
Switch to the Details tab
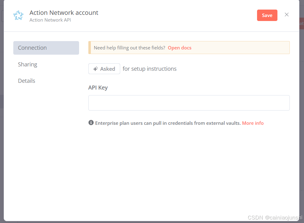[x=27, y=81]
